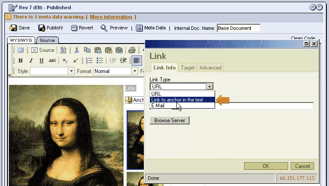Toggle left-align text button
This screenshot has height=186, width=329.
137,61
